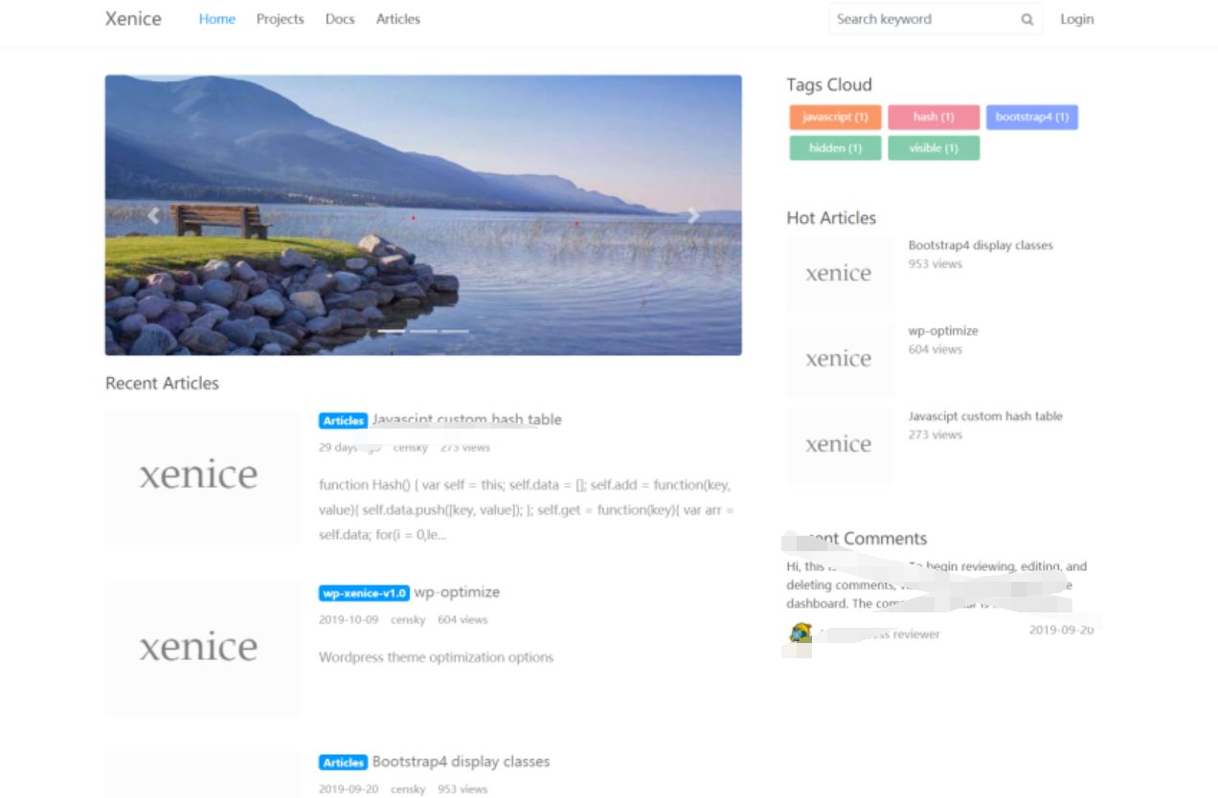The height and width of the screenshot is (798, 1218).
Task: Open the wp-optimize thumbnail in Hot Articles
Action: tap(840, 359)
